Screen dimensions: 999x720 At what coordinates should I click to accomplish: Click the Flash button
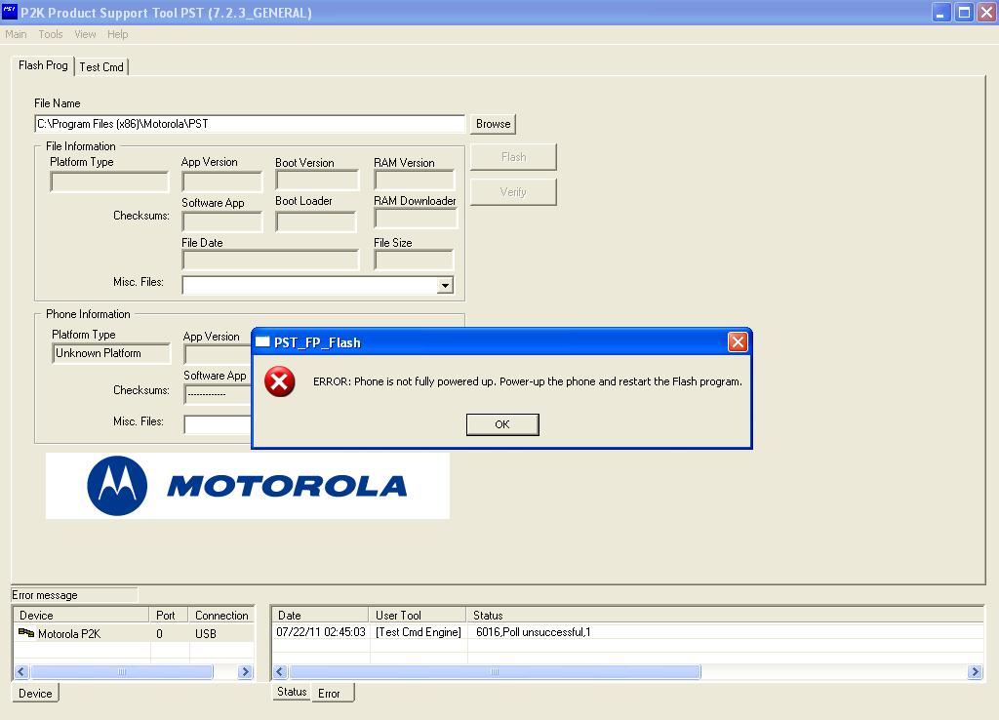(x=513, y=157)
